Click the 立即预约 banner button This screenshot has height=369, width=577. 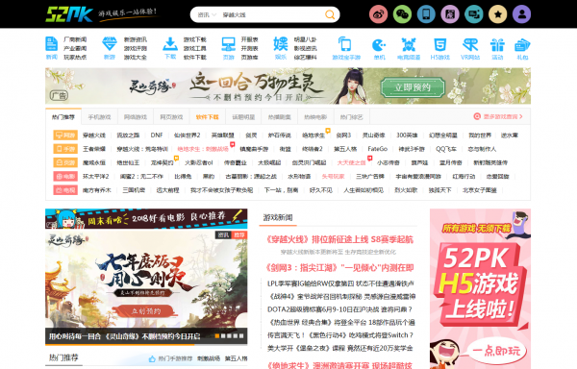pos(413,87)
